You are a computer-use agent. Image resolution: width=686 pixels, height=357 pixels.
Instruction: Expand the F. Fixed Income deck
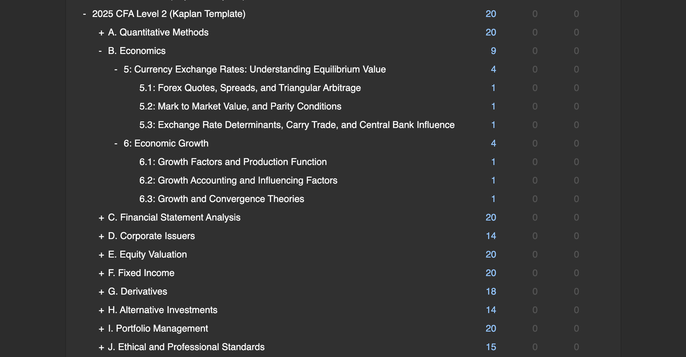[x=101, y=273]
